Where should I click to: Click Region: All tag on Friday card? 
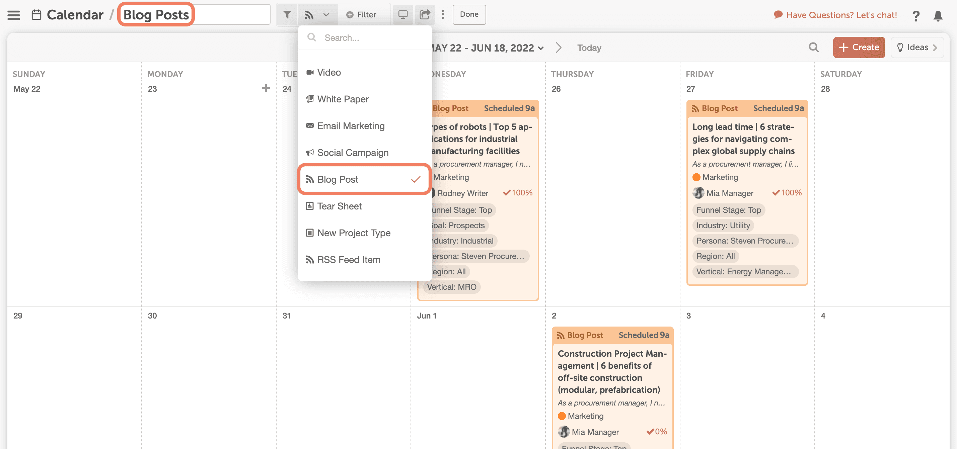pyautogui.click(x=716, y=256)
